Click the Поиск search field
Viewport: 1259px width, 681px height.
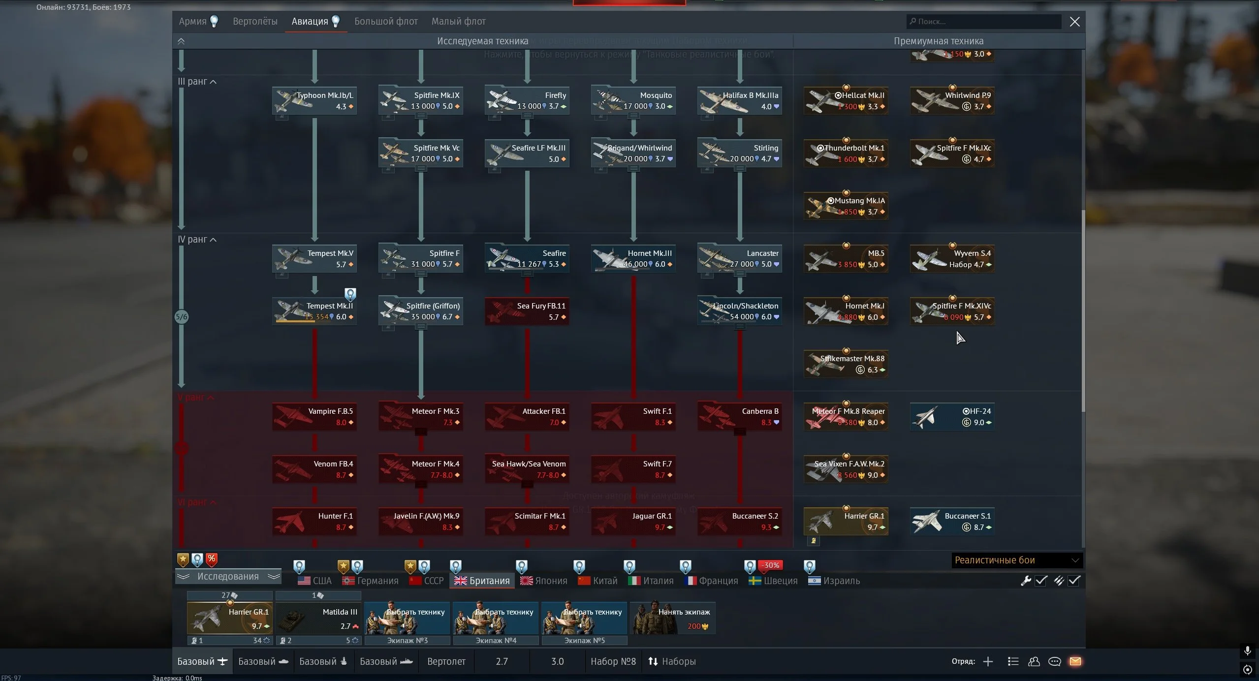(x=984, y=22)
